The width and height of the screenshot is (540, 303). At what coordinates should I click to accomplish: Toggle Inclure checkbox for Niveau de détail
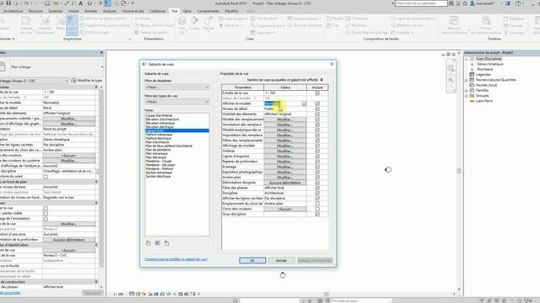point(317,109)
